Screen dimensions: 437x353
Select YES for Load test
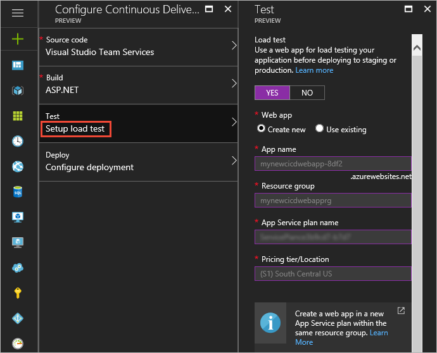click(x=272, y=93)
